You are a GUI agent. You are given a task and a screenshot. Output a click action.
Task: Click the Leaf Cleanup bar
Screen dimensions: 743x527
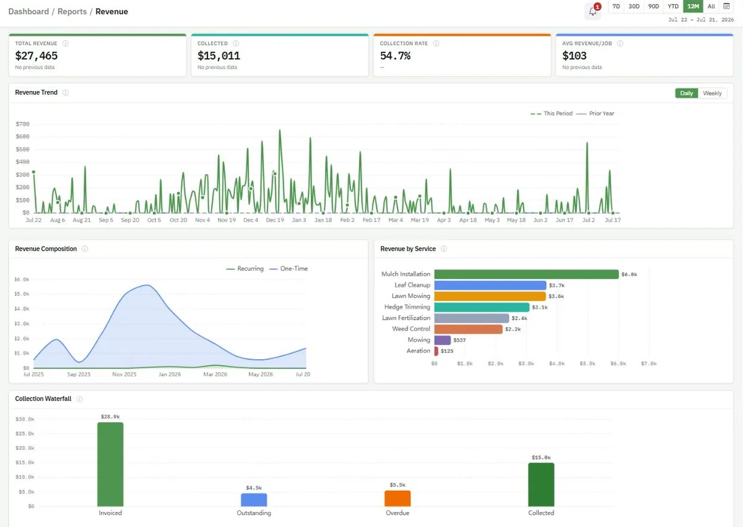click(x=490, y=285)
